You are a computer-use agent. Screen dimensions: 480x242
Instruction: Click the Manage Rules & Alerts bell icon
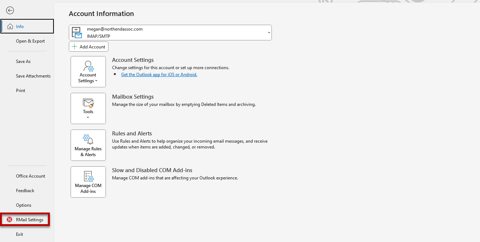pos(88,139)
